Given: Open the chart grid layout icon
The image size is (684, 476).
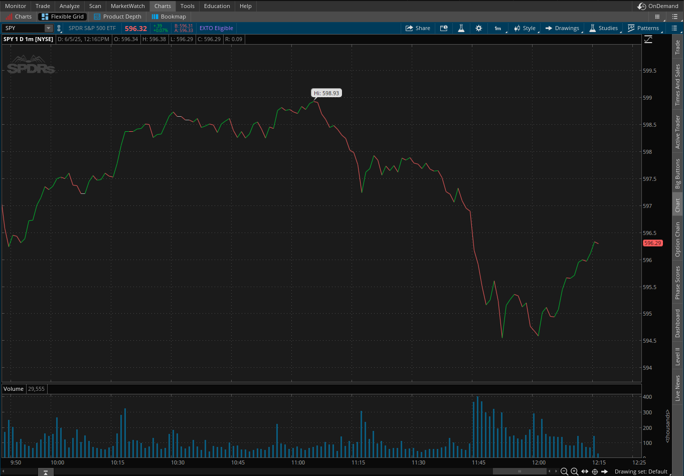Looking at the screenshot, I should point(657,17).
